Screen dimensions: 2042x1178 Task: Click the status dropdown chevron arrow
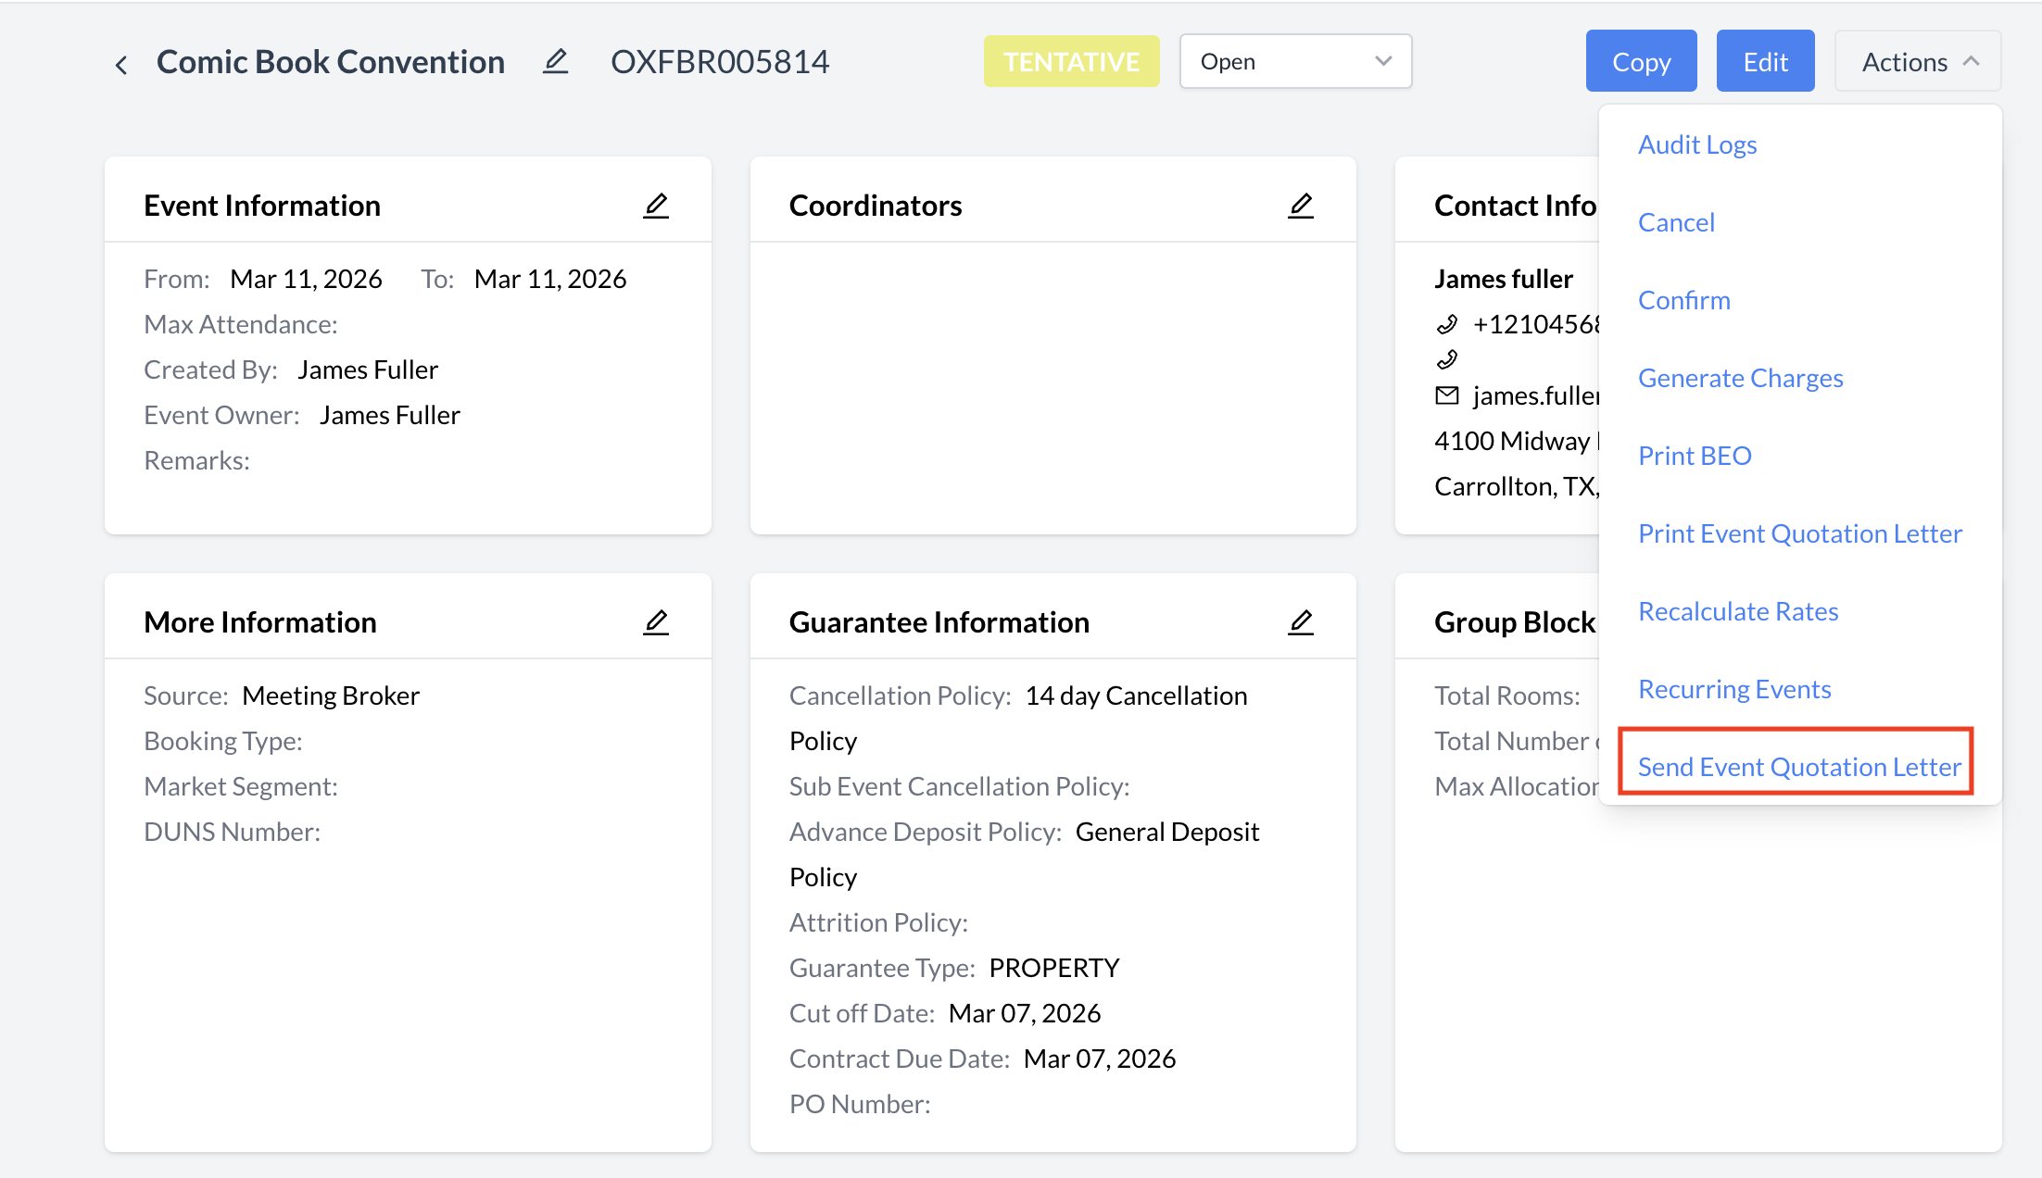click(x=1383, y=62)
